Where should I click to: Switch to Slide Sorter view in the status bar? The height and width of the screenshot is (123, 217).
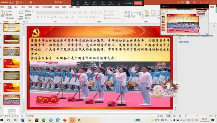click(174, 116)
